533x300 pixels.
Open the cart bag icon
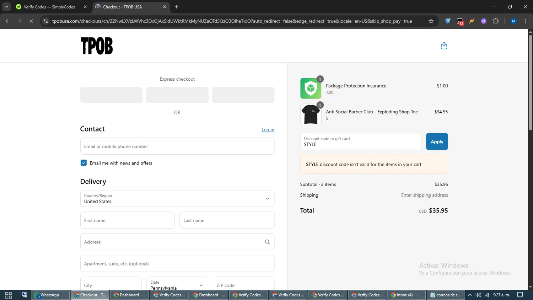coord(444,46)
